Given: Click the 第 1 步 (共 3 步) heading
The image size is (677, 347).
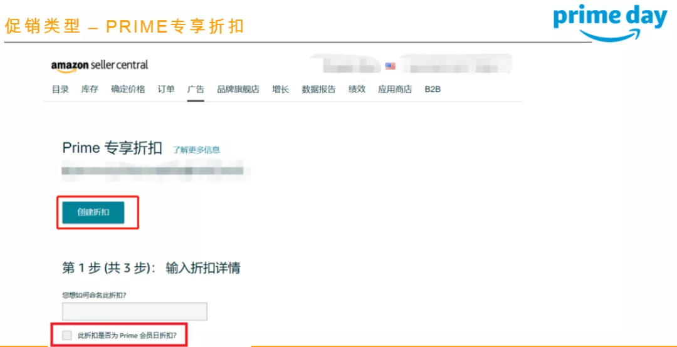Looking at the screenshot, I should (x=151, y=268).
